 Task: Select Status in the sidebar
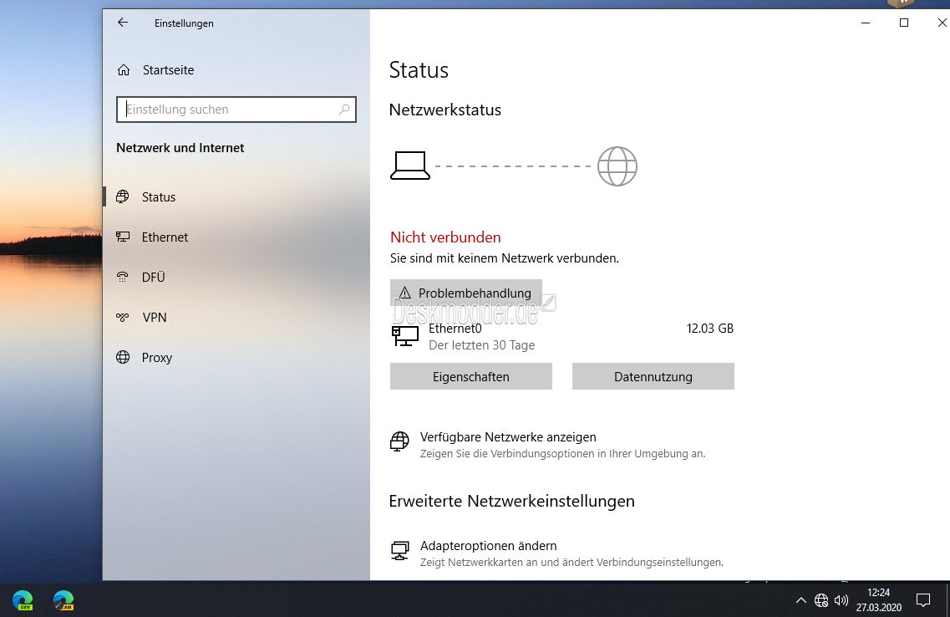159,197
